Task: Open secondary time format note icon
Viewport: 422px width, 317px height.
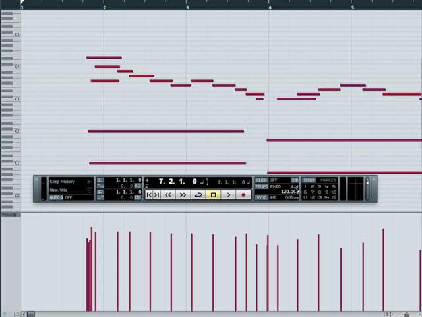Action: pos(248,182)
